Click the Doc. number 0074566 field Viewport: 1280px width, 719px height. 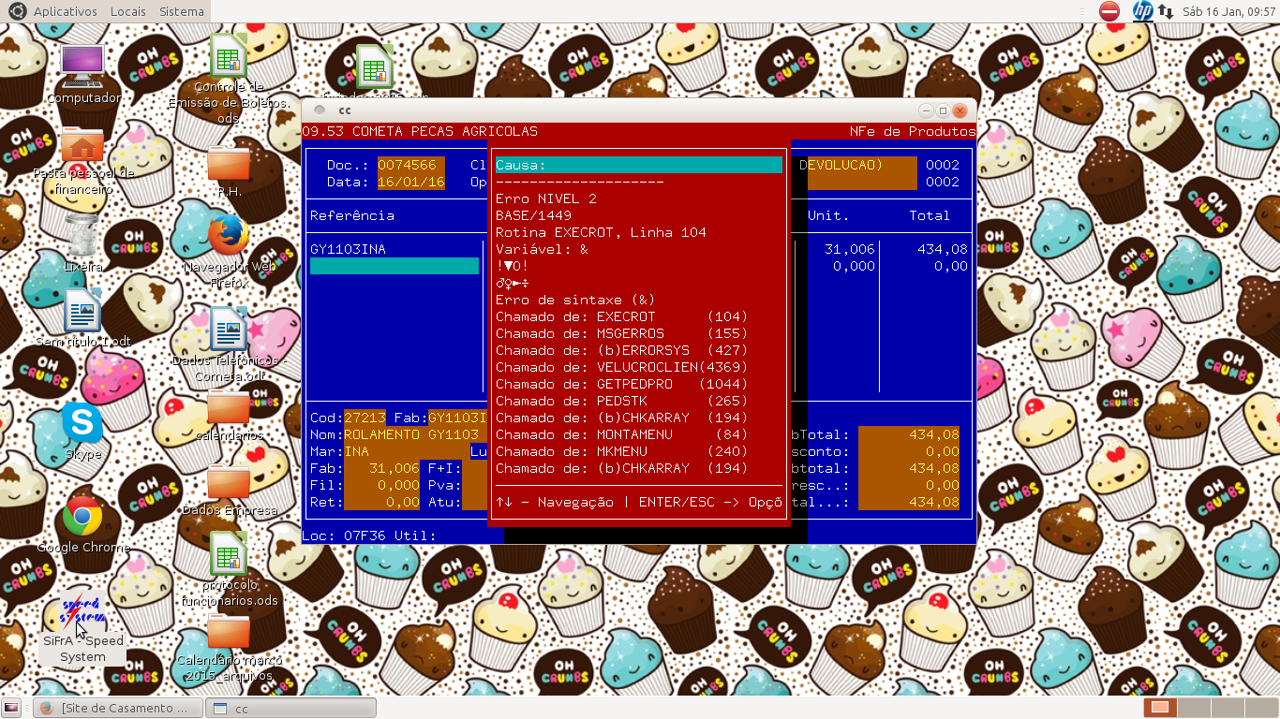[411, 165]
